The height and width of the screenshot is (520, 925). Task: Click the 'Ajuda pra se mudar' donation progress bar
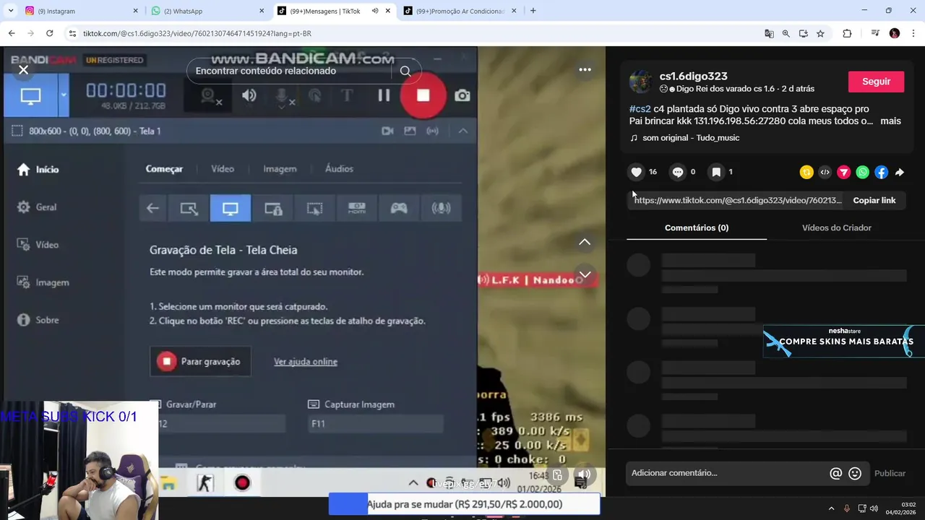click(x=464, y=504)
